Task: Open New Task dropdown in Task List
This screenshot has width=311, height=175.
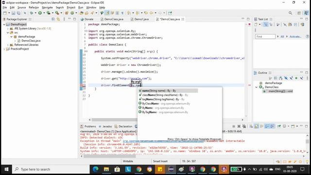Action: pos(259,25)
